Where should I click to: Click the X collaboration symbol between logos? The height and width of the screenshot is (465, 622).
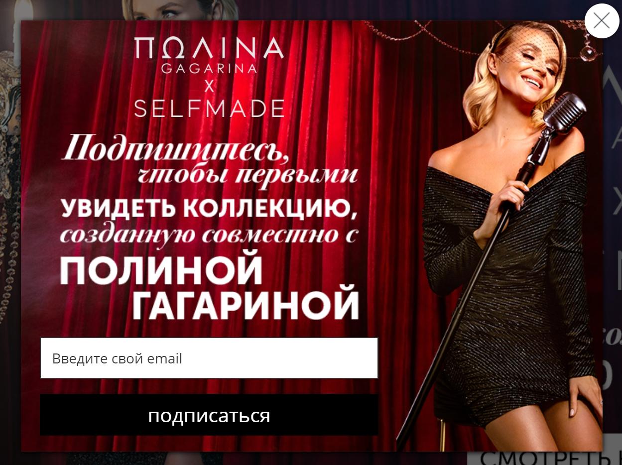pos(209,86)
